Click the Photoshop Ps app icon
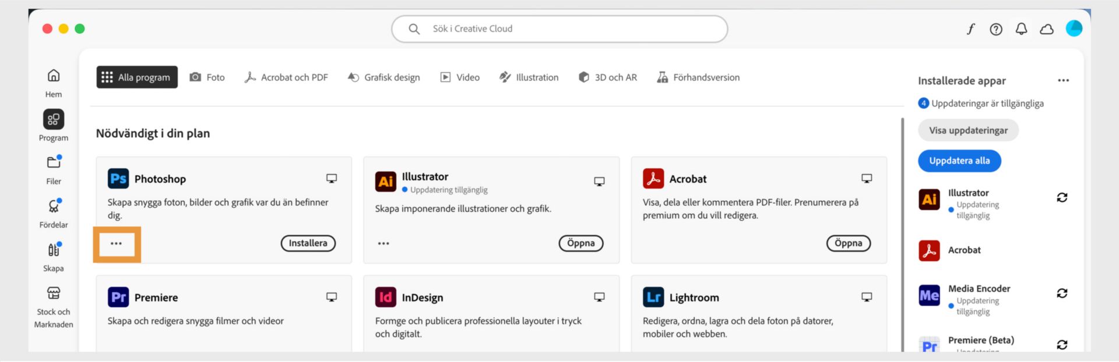Viewport: 1119px width, 362px height. tap(118, 179)
